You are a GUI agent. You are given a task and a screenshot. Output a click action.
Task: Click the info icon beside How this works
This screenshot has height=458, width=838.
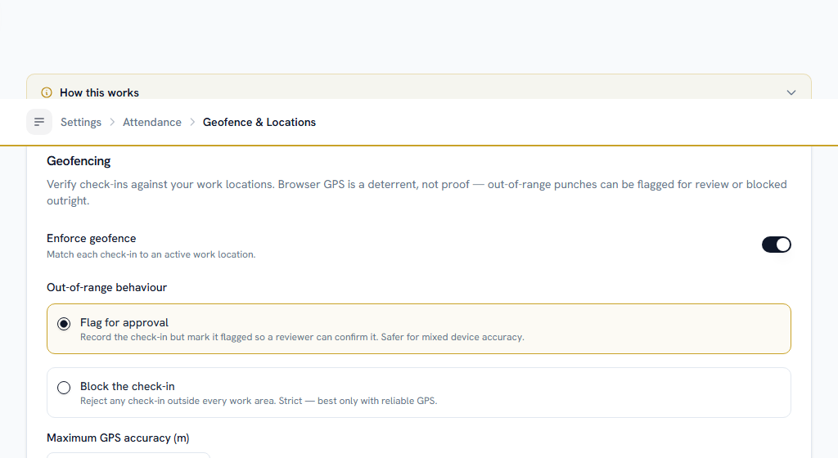(47, 93)
